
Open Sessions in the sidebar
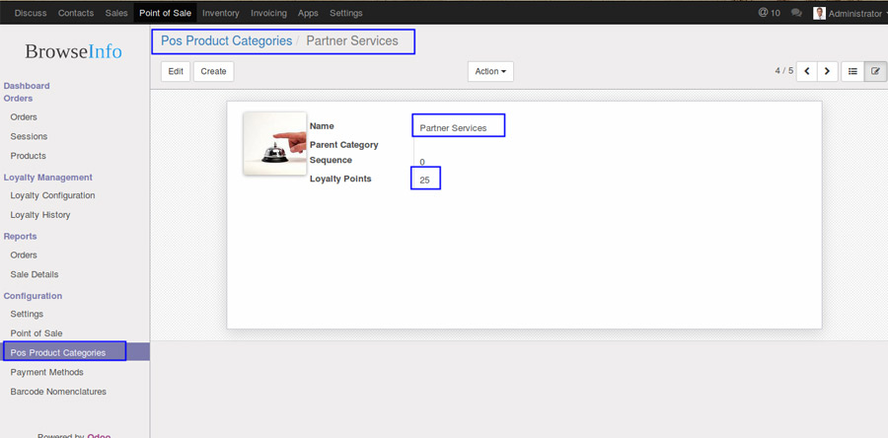click(29, 136)
